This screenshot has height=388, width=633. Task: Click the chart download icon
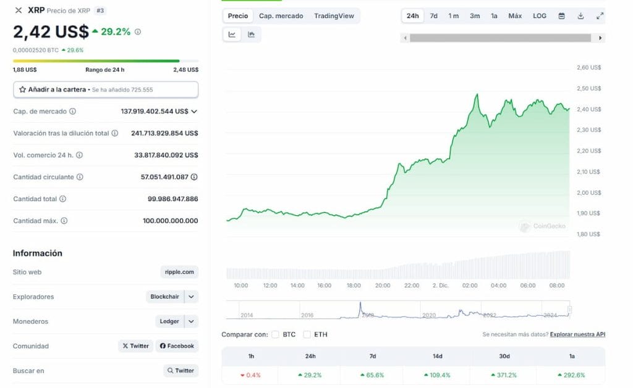(x=580, y=15)
